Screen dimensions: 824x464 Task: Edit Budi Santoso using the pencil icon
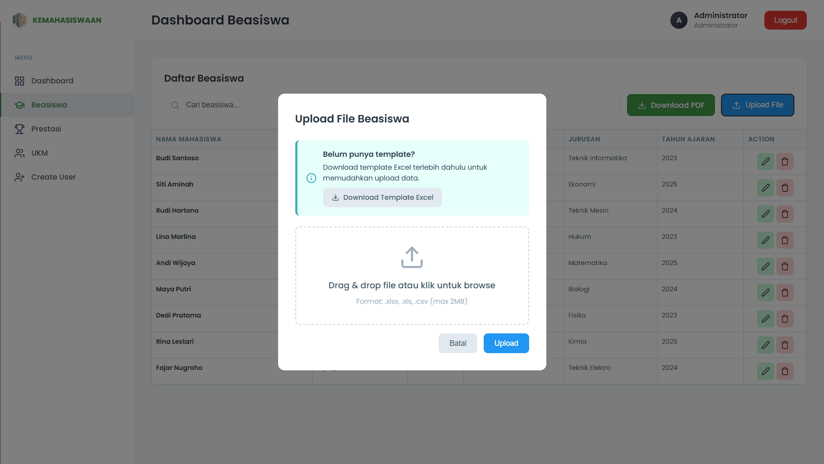[x=766, y=162]
